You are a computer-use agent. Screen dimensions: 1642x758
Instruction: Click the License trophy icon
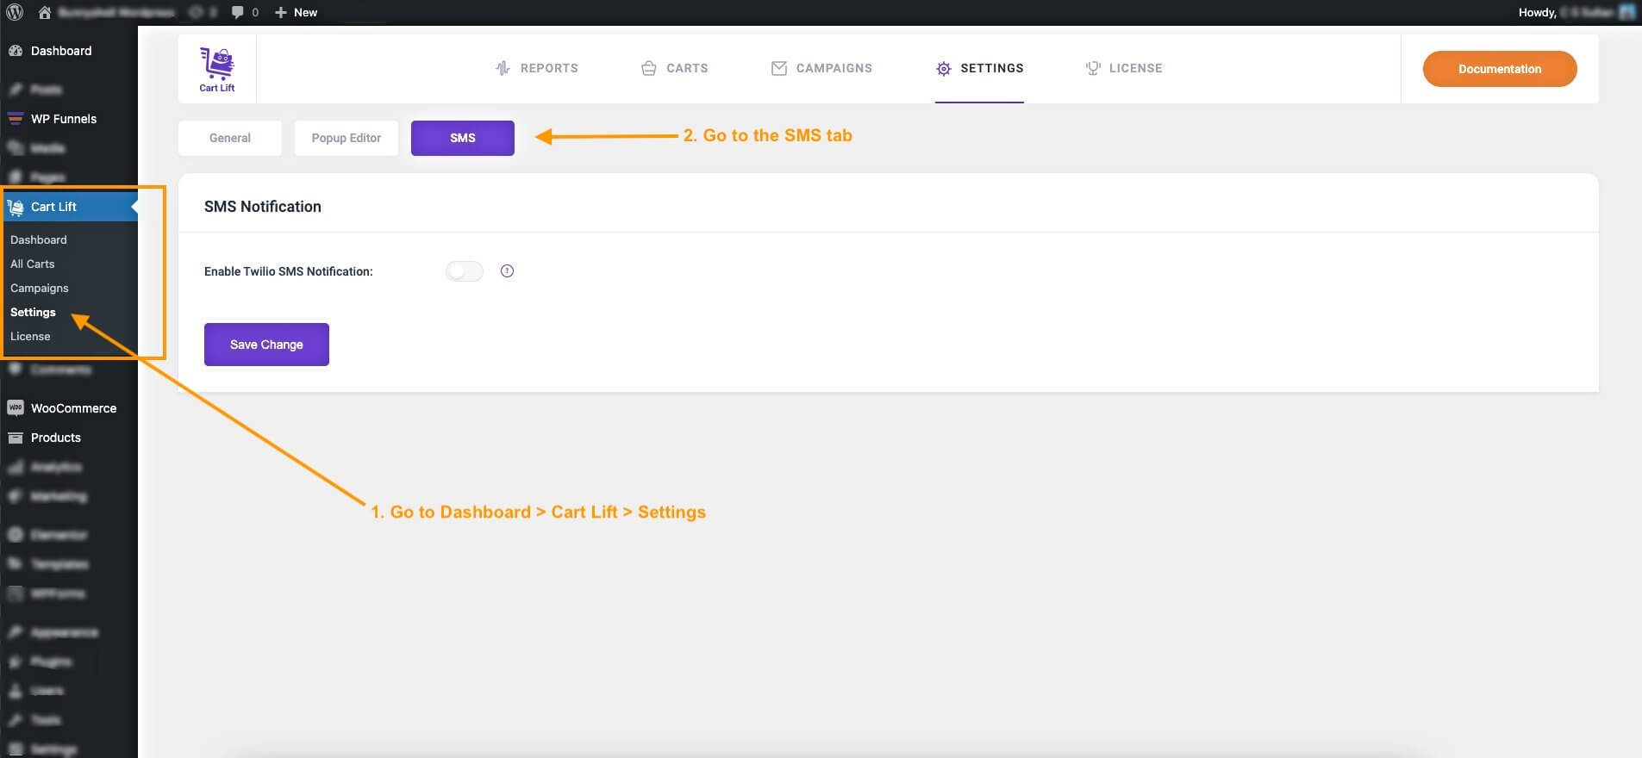pyautogui.click(x=1093, y=68)
